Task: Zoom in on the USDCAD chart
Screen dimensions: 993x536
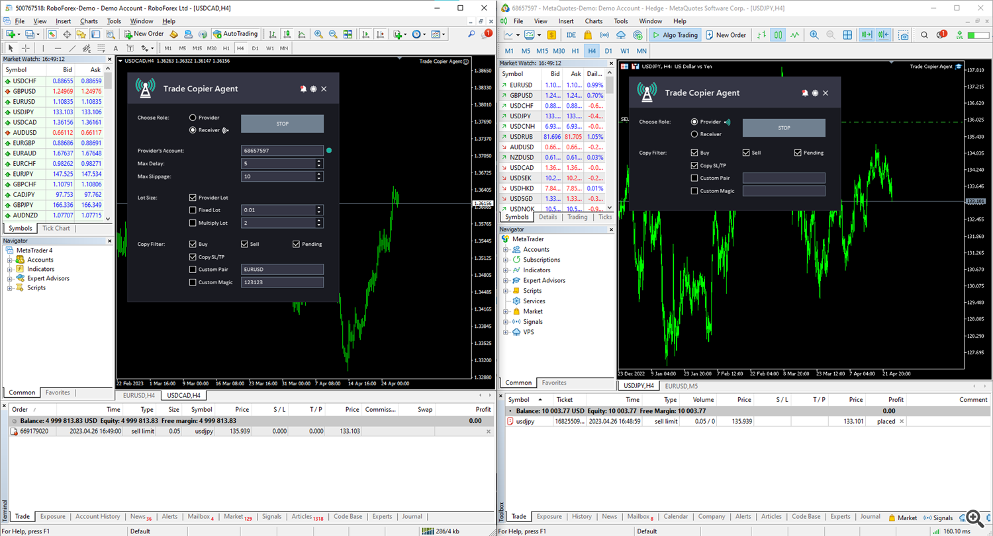Action: click(x=318, y=34)
